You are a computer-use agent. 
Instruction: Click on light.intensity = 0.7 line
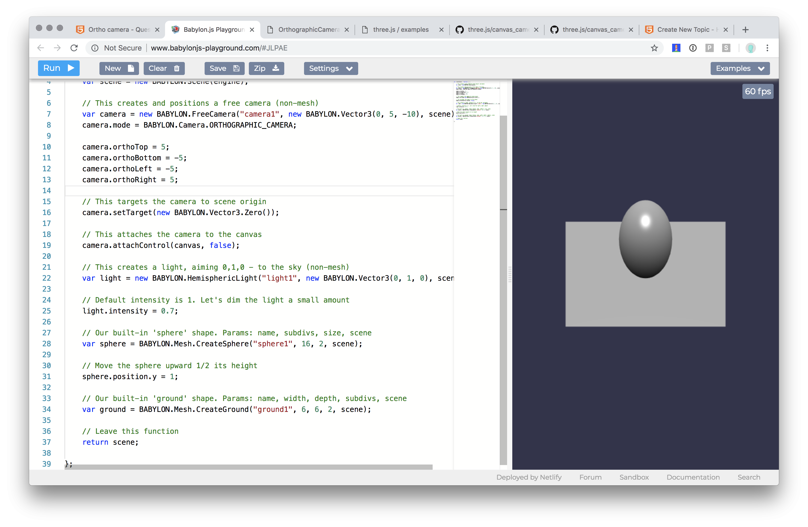(x=130, y=311)
